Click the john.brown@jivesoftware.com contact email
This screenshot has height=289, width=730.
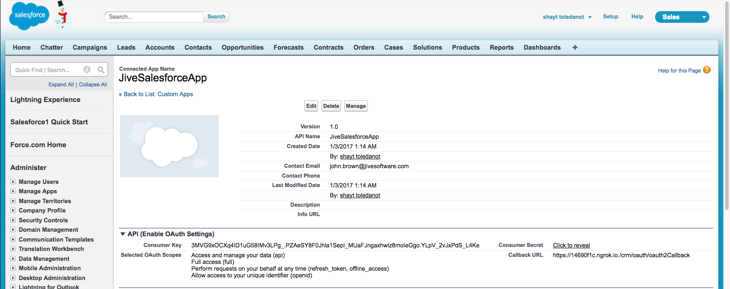369,166
